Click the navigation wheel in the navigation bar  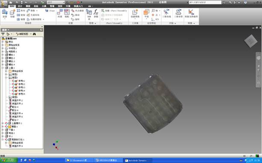[259, 58]
